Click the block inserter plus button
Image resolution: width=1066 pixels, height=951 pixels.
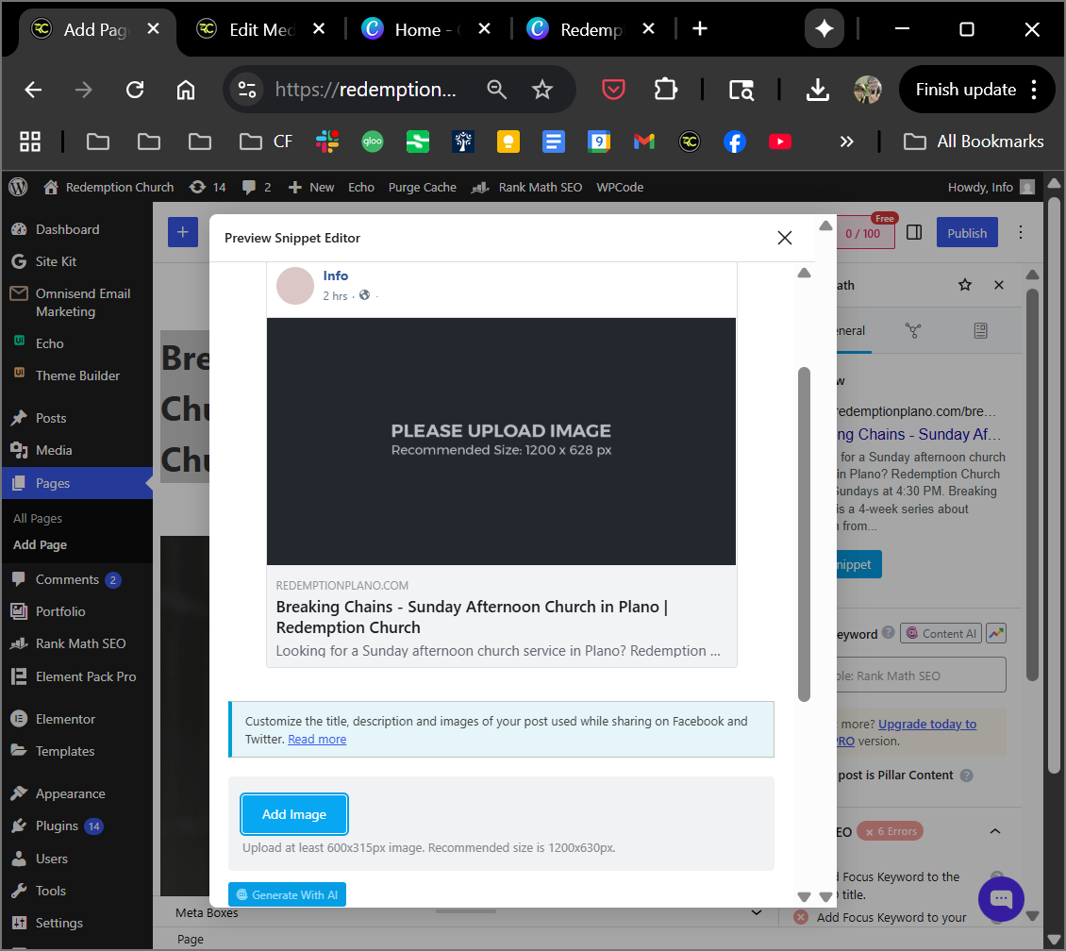tap(183, 233)
